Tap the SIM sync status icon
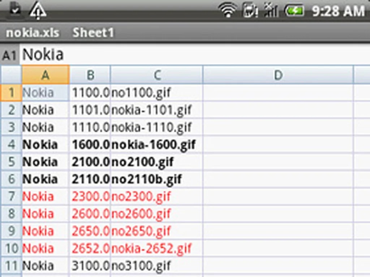This screenshot has height=277, width=370. pos(250,10)
